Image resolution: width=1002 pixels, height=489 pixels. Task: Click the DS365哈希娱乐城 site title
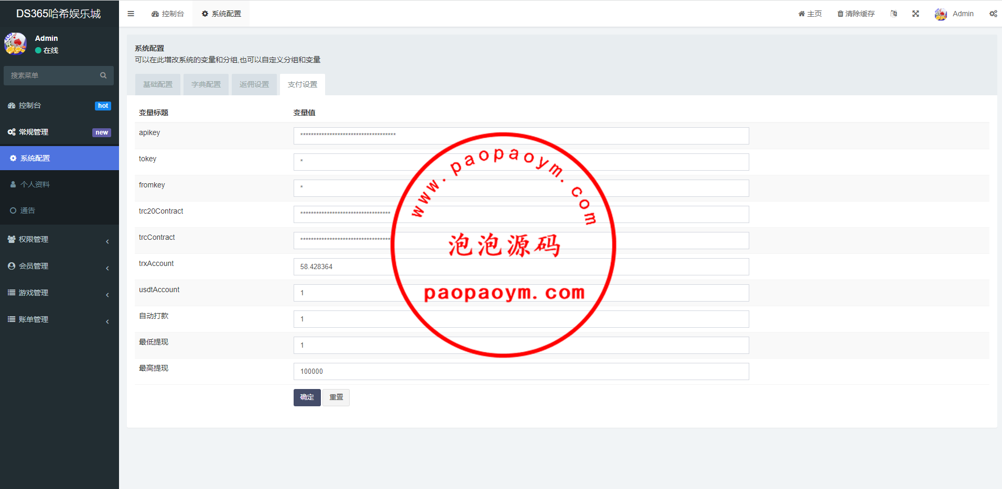(x=59, y=14)
